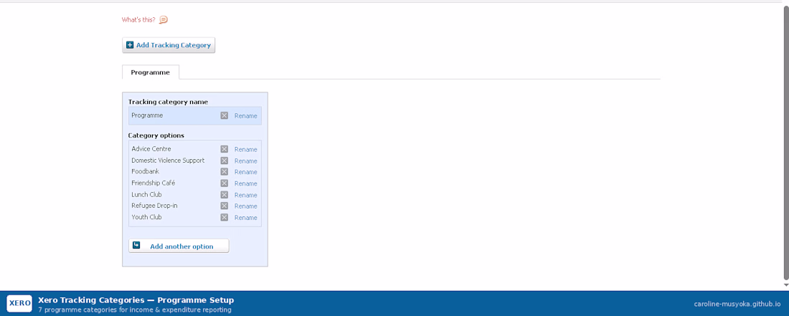Screen dimensions: 789x316
Task: Select the Programme tab
Action: [151, 72]
